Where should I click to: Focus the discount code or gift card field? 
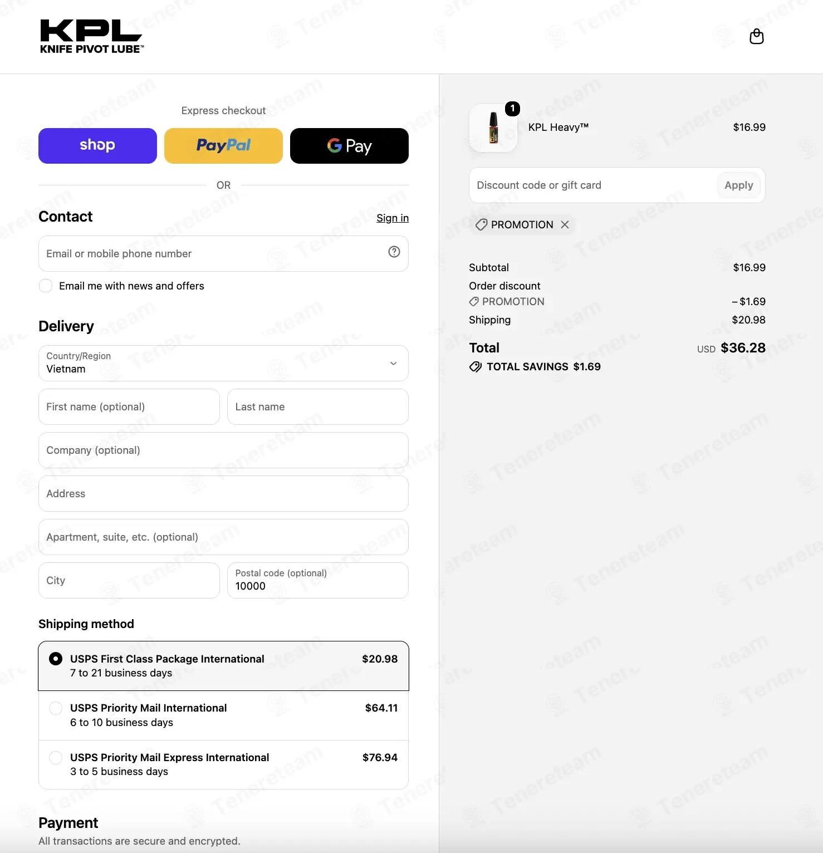click(x=593, y=185)
